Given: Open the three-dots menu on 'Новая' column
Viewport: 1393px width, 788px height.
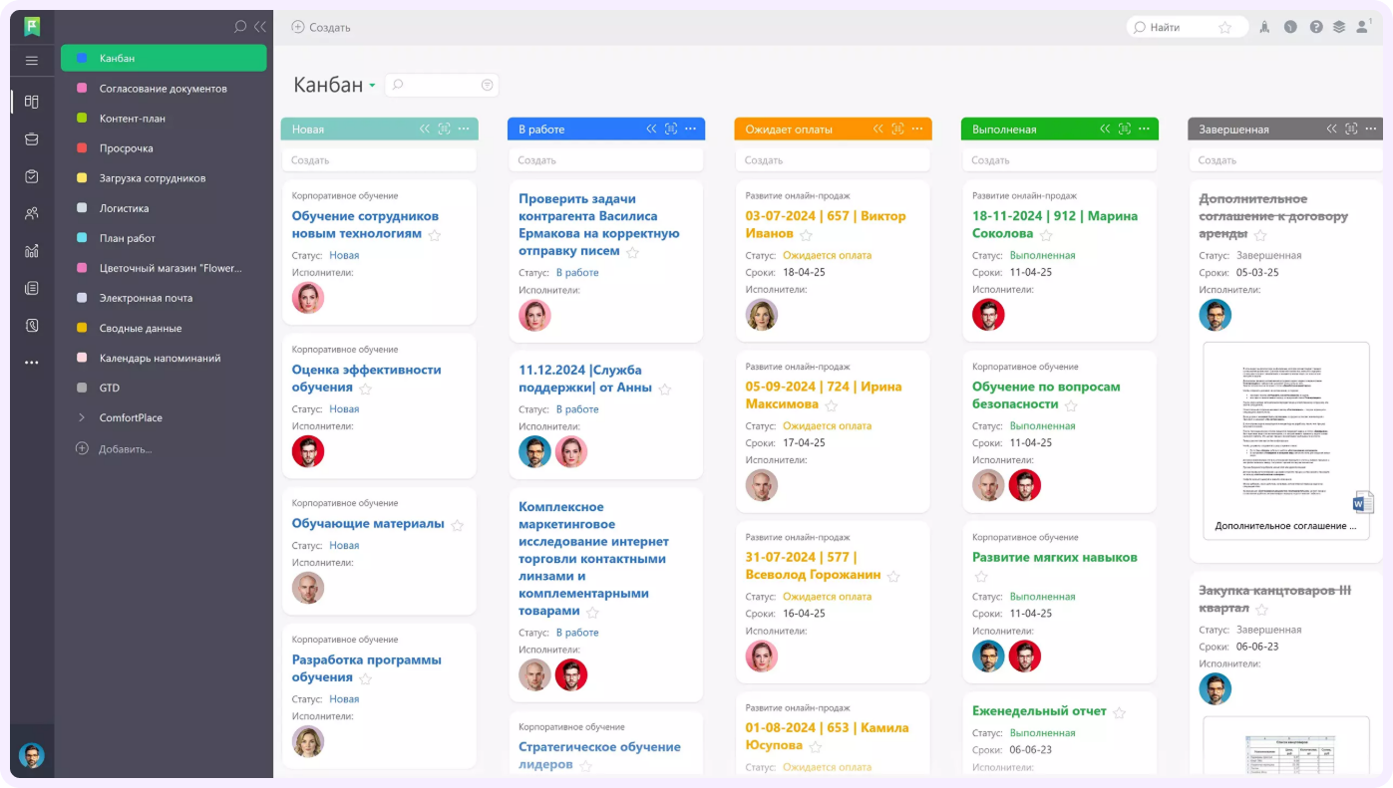Looking at the screenshot, I should [x=464, y=129].
